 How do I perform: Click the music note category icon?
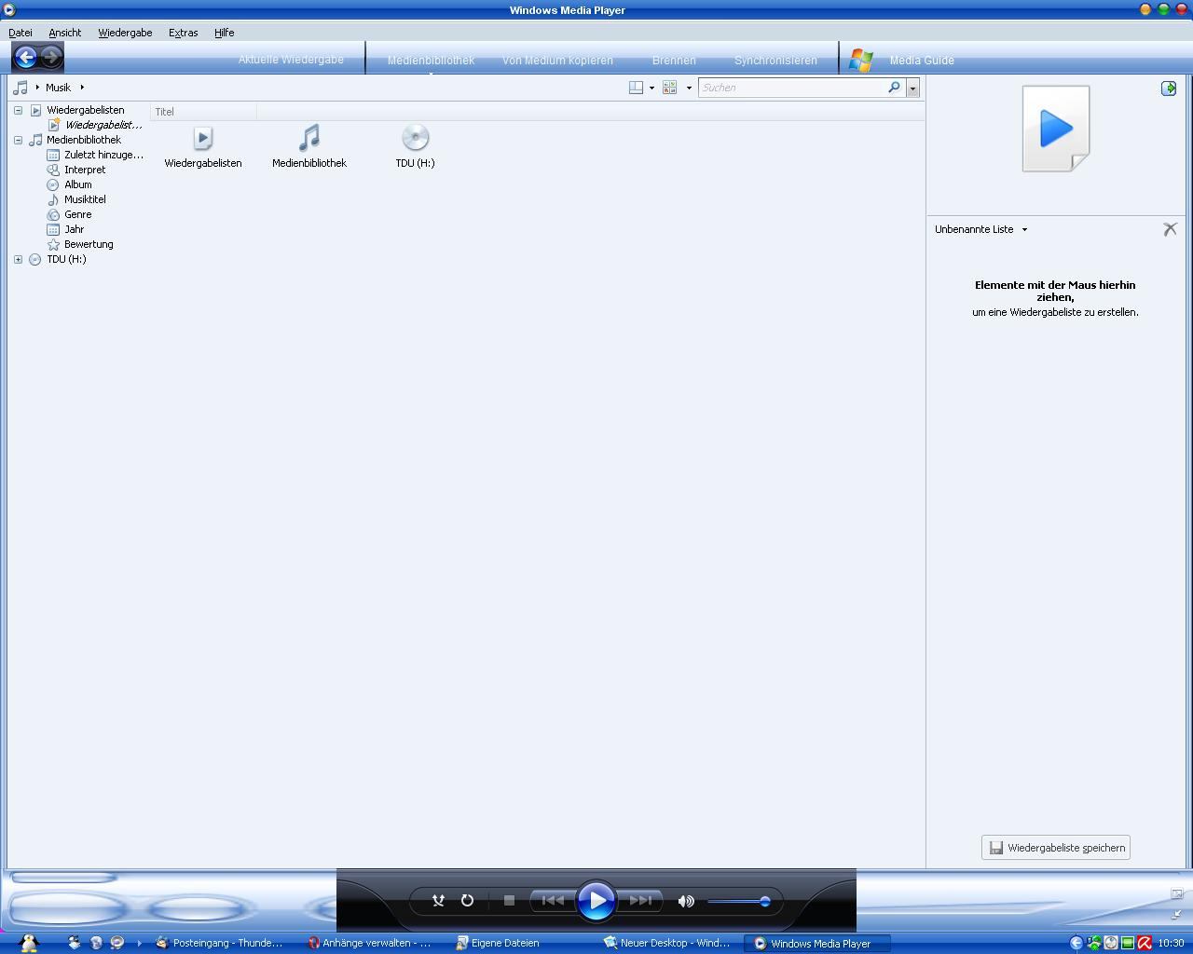pos(21,88)
